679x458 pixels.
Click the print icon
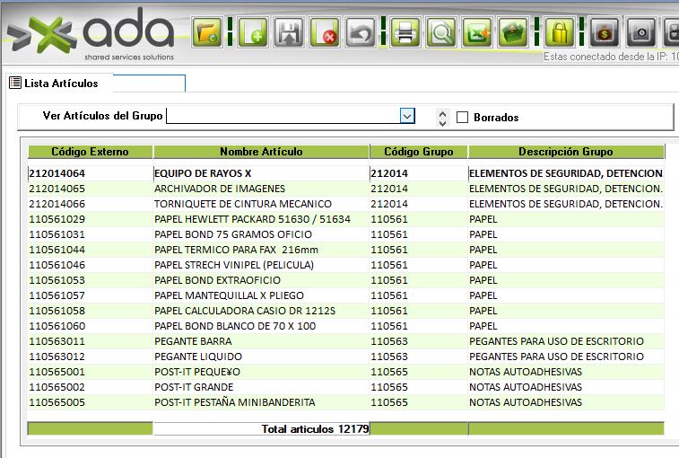(x=405, y=33)
